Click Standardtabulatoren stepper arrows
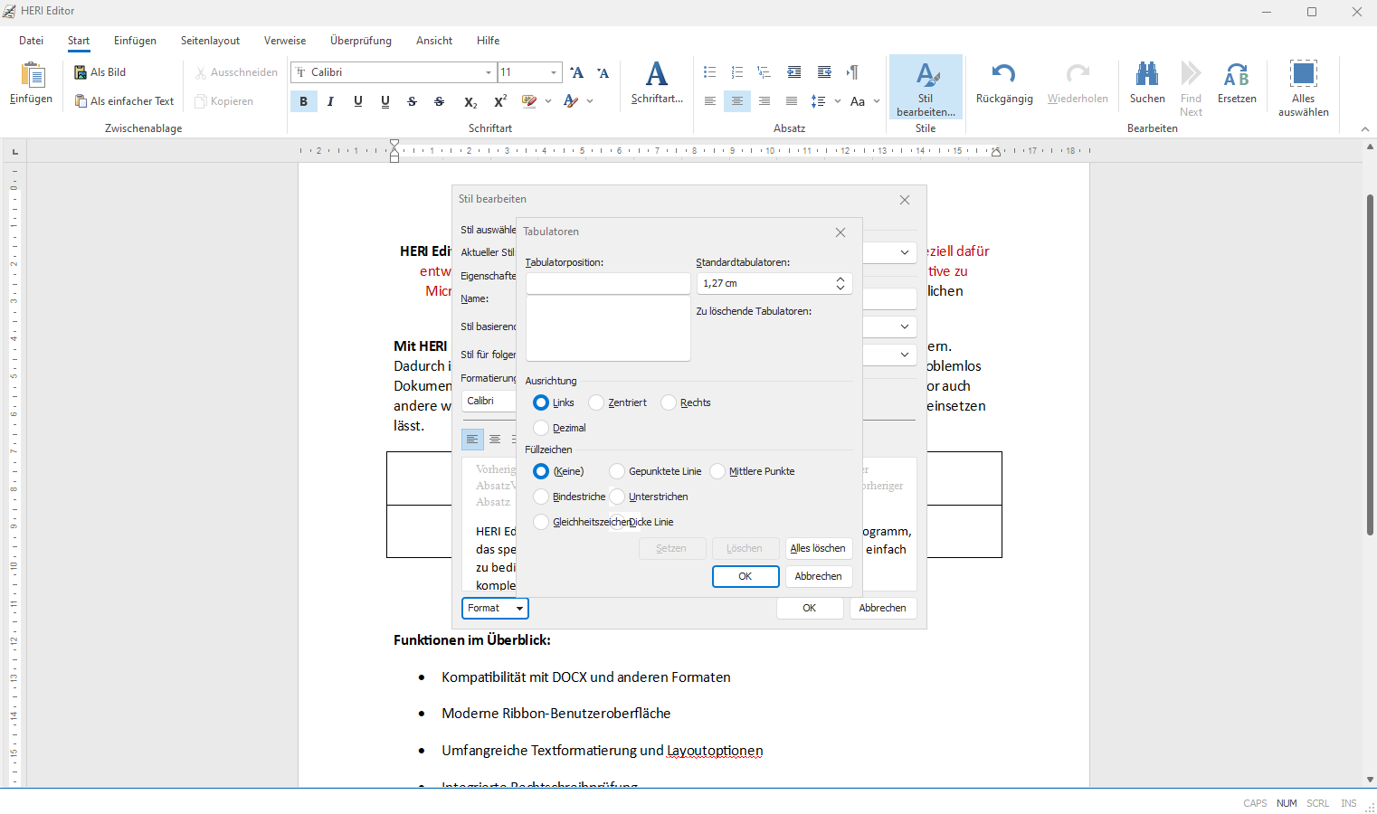Viewport: 1377px width, 814px height. pyautogui.click(x=840, y=283)
